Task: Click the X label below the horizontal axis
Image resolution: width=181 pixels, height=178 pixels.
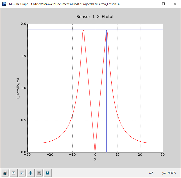Action: [95, 159]
